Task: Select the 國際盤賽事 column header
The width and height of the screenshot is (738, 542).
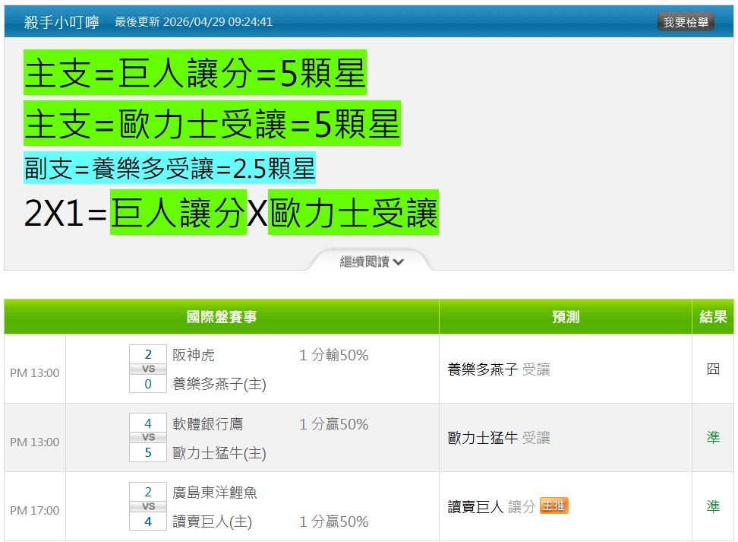Action: pyautogui.click(x=222, y=317)
